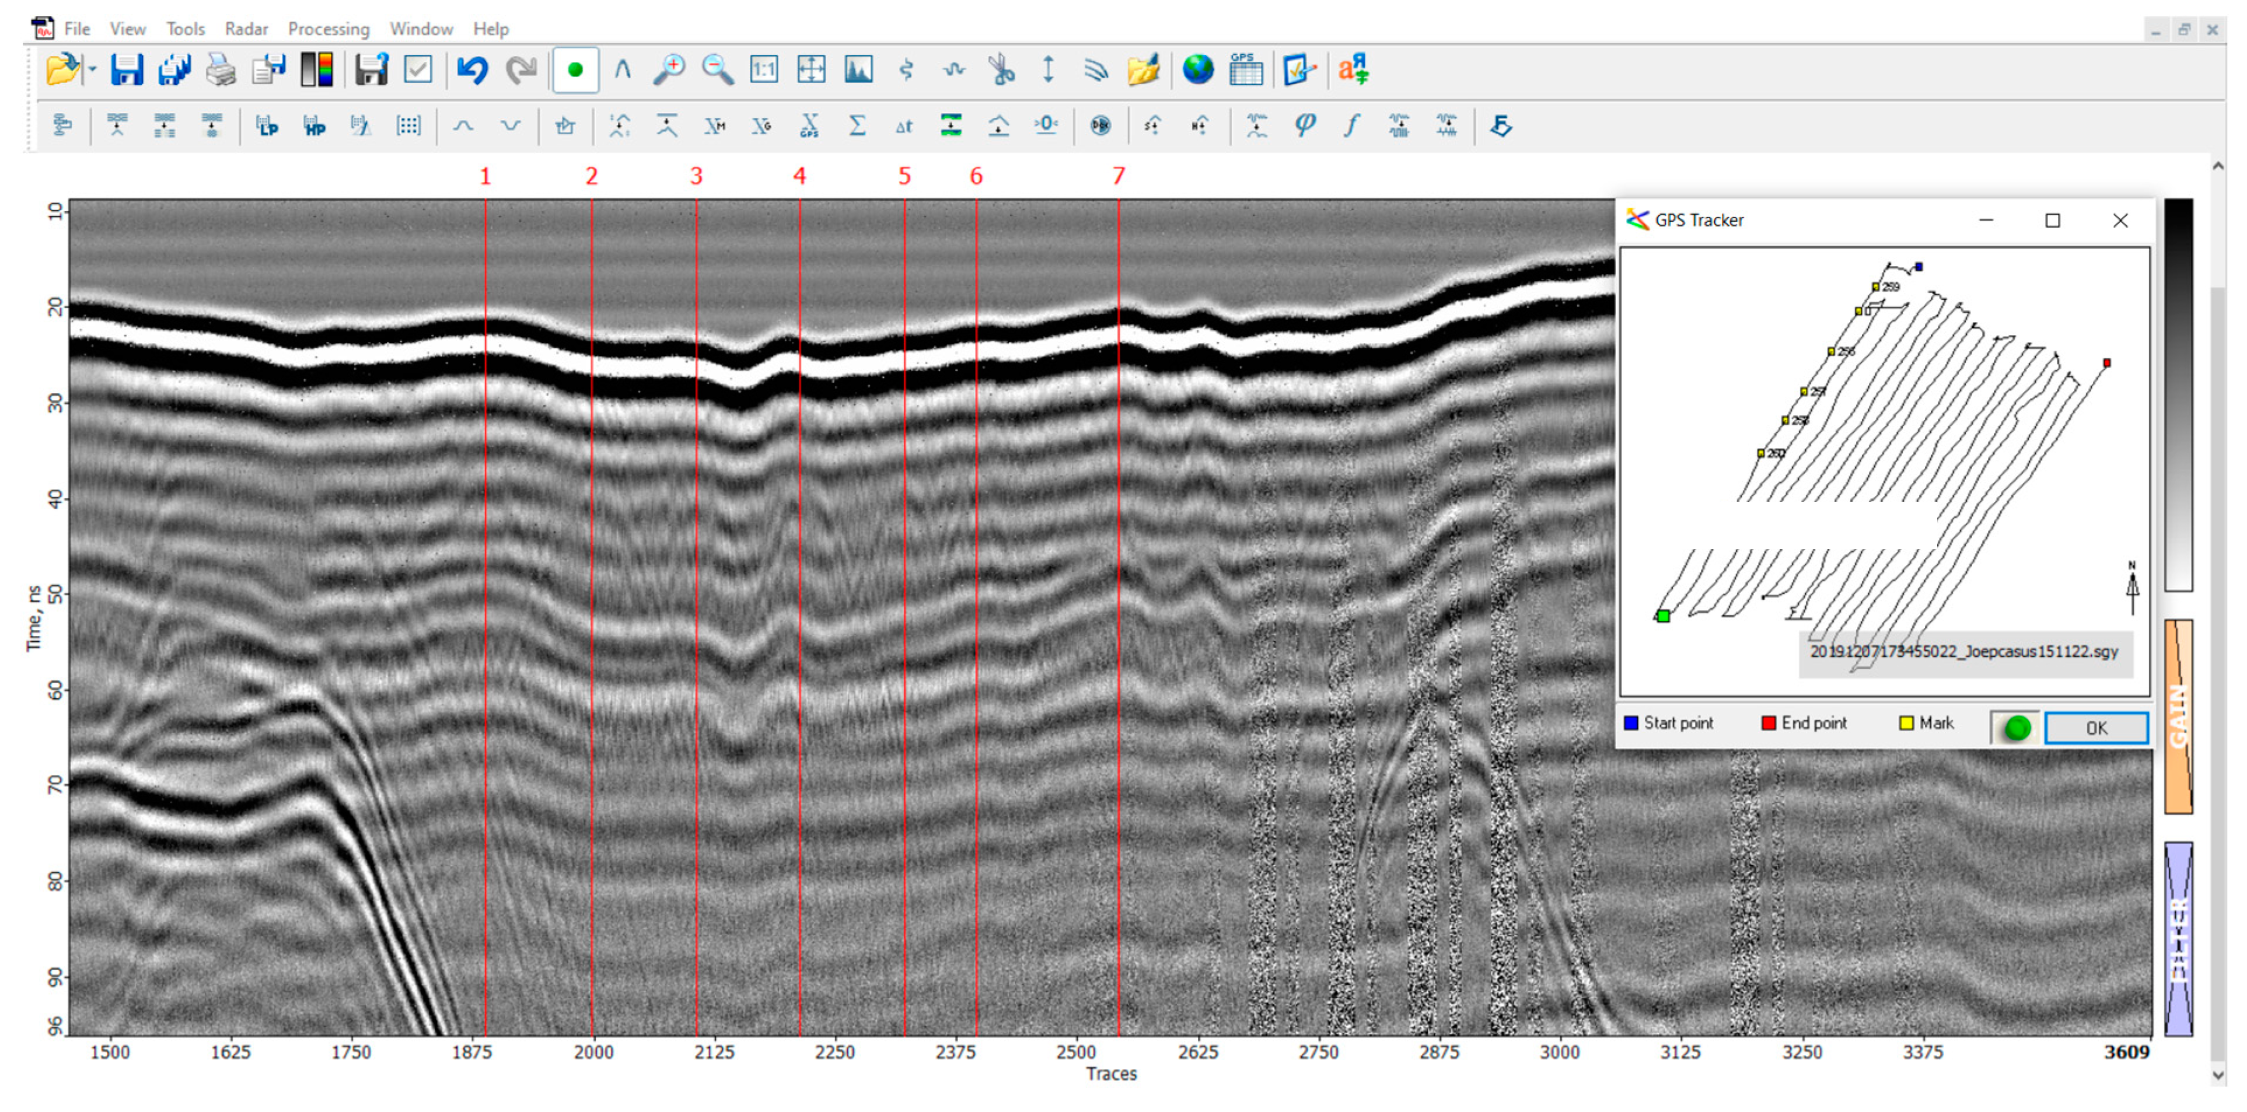Apply the HP high-pass filter icon
Screen dimensions: 2247x1112
click(314, 127)
